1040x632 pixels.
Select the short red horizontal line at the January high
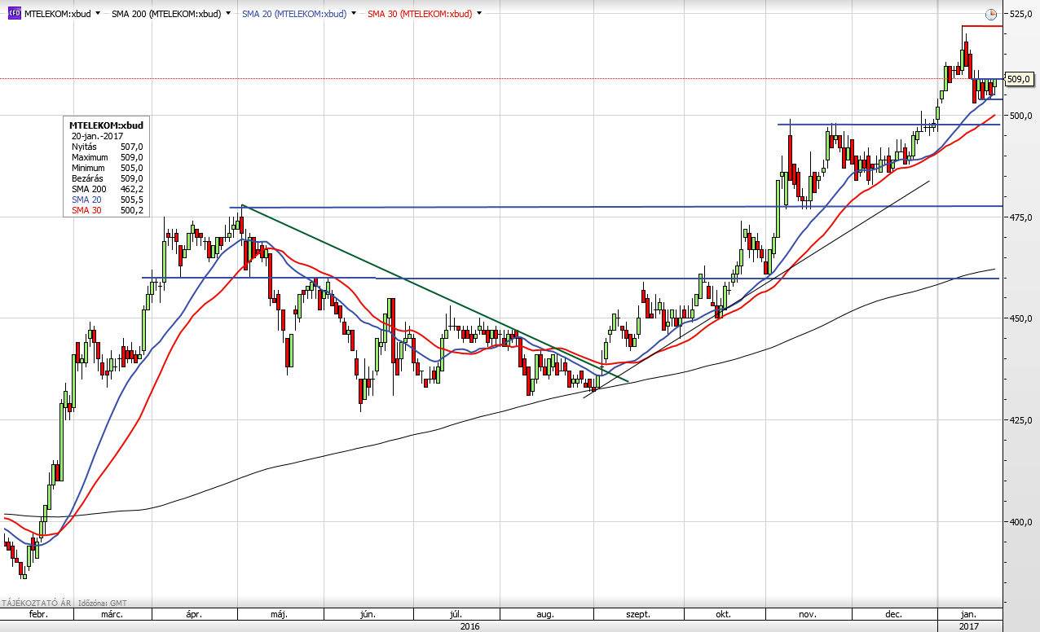tap(982, 26)
